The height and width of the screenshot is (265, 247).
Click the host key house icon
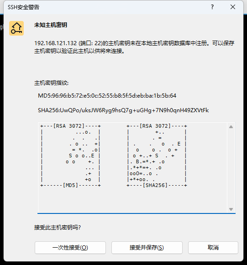(16, 28)
